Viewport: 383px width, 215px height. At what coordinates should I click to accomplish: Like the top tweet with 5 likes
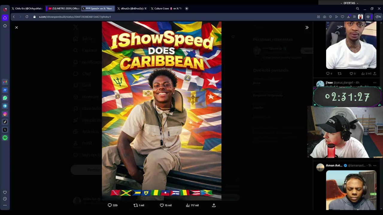pyautogui.click(x=352, y=73)
